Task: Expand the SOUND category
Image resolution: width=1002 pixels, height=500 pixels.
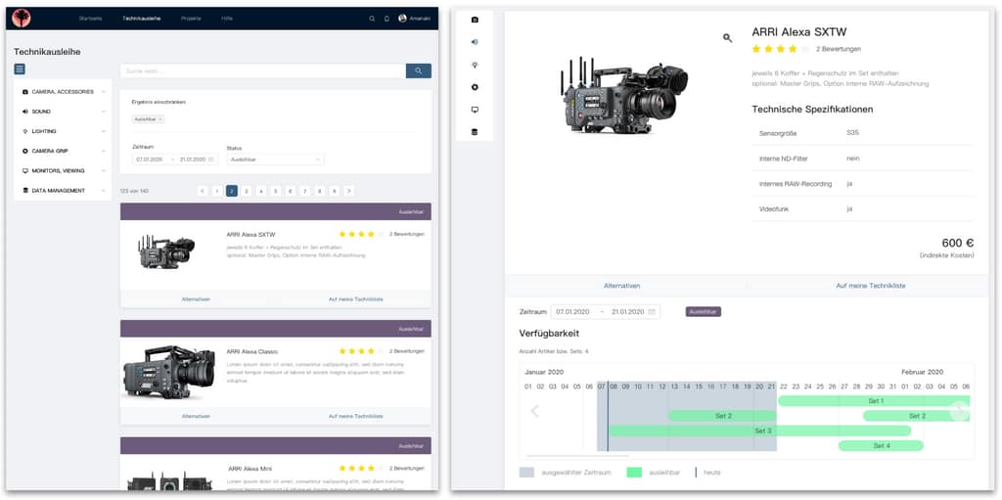Action: coord(103,112)
